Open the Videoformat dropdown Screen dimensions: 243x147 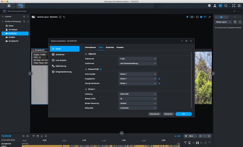(137, 59)
